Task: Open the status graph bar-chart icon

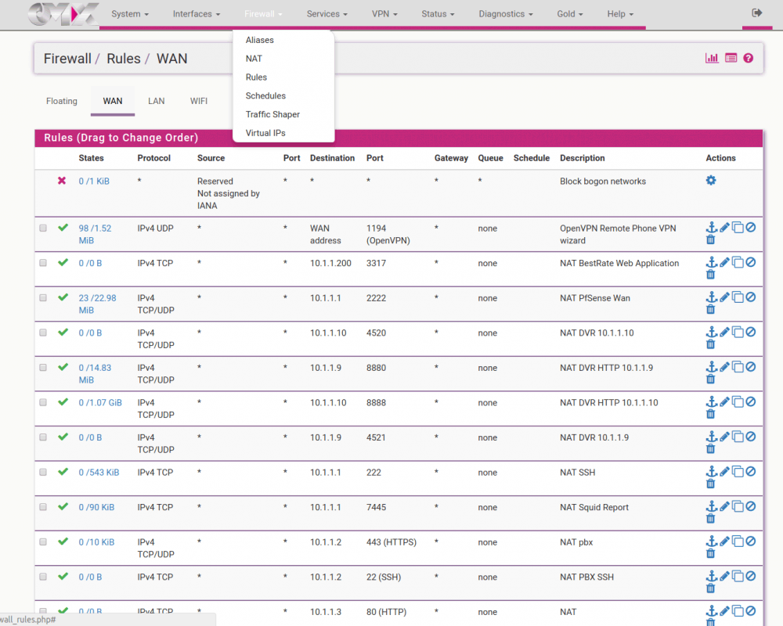Action: [712, 58]
